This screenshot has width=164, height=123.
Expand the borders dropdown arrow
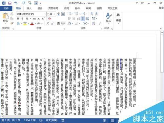80,23
